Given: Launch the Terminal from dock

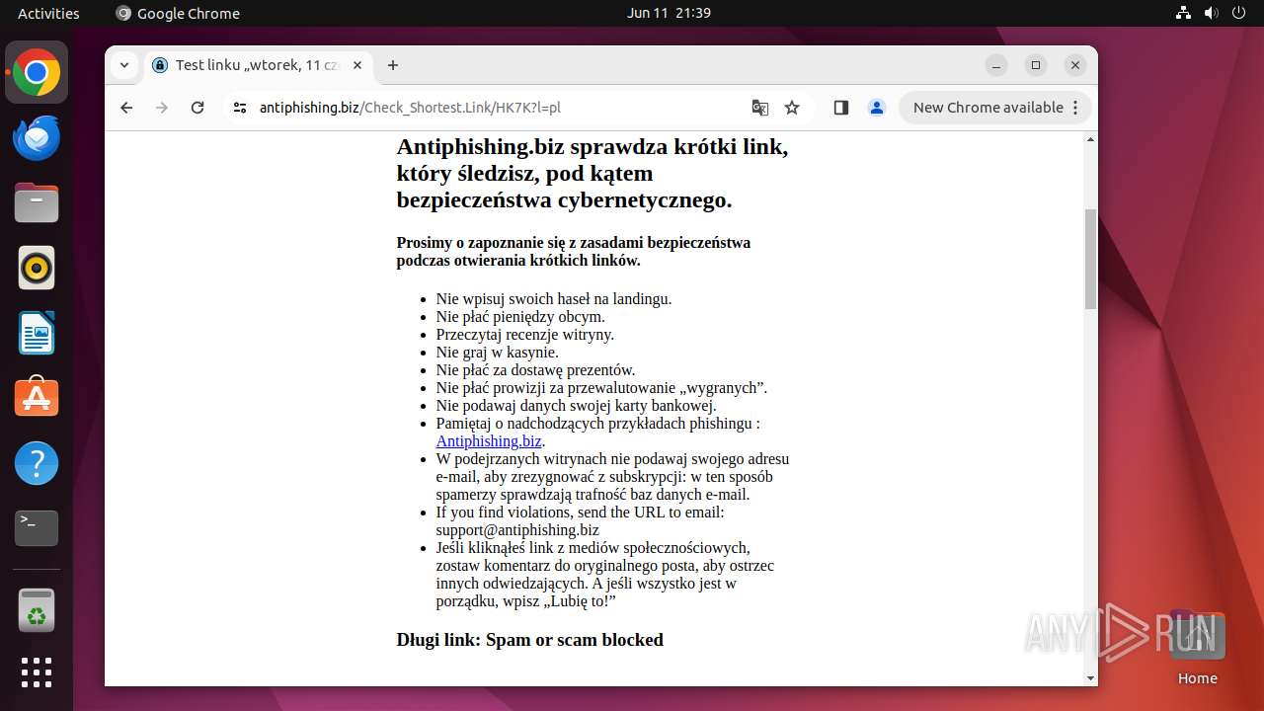Looking at the screenshot, I should 37,528.
